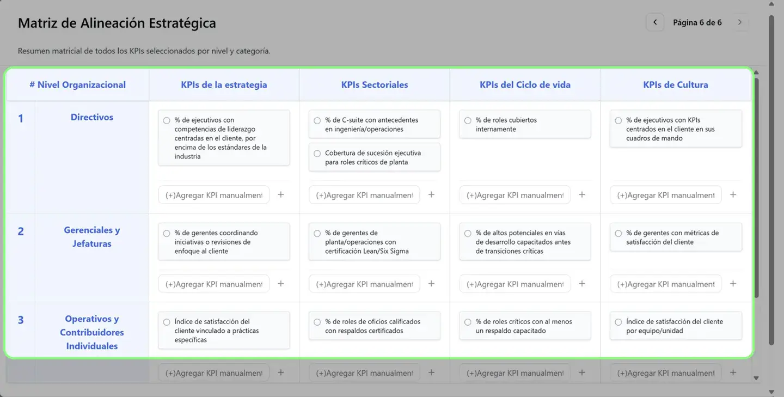Image resolution: width=784 pixels, height=397 pixels.
Task: Focus the Agregar KPI field for Gerenciales KPIs de Cultura
Action: click(666, 284)
